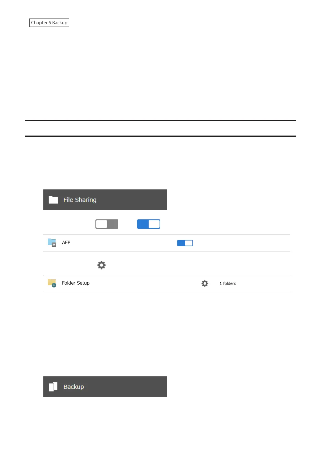This screenshot has height=463, width=327.
Task: Click the AFP folder icon
Action: click(52, 242)
